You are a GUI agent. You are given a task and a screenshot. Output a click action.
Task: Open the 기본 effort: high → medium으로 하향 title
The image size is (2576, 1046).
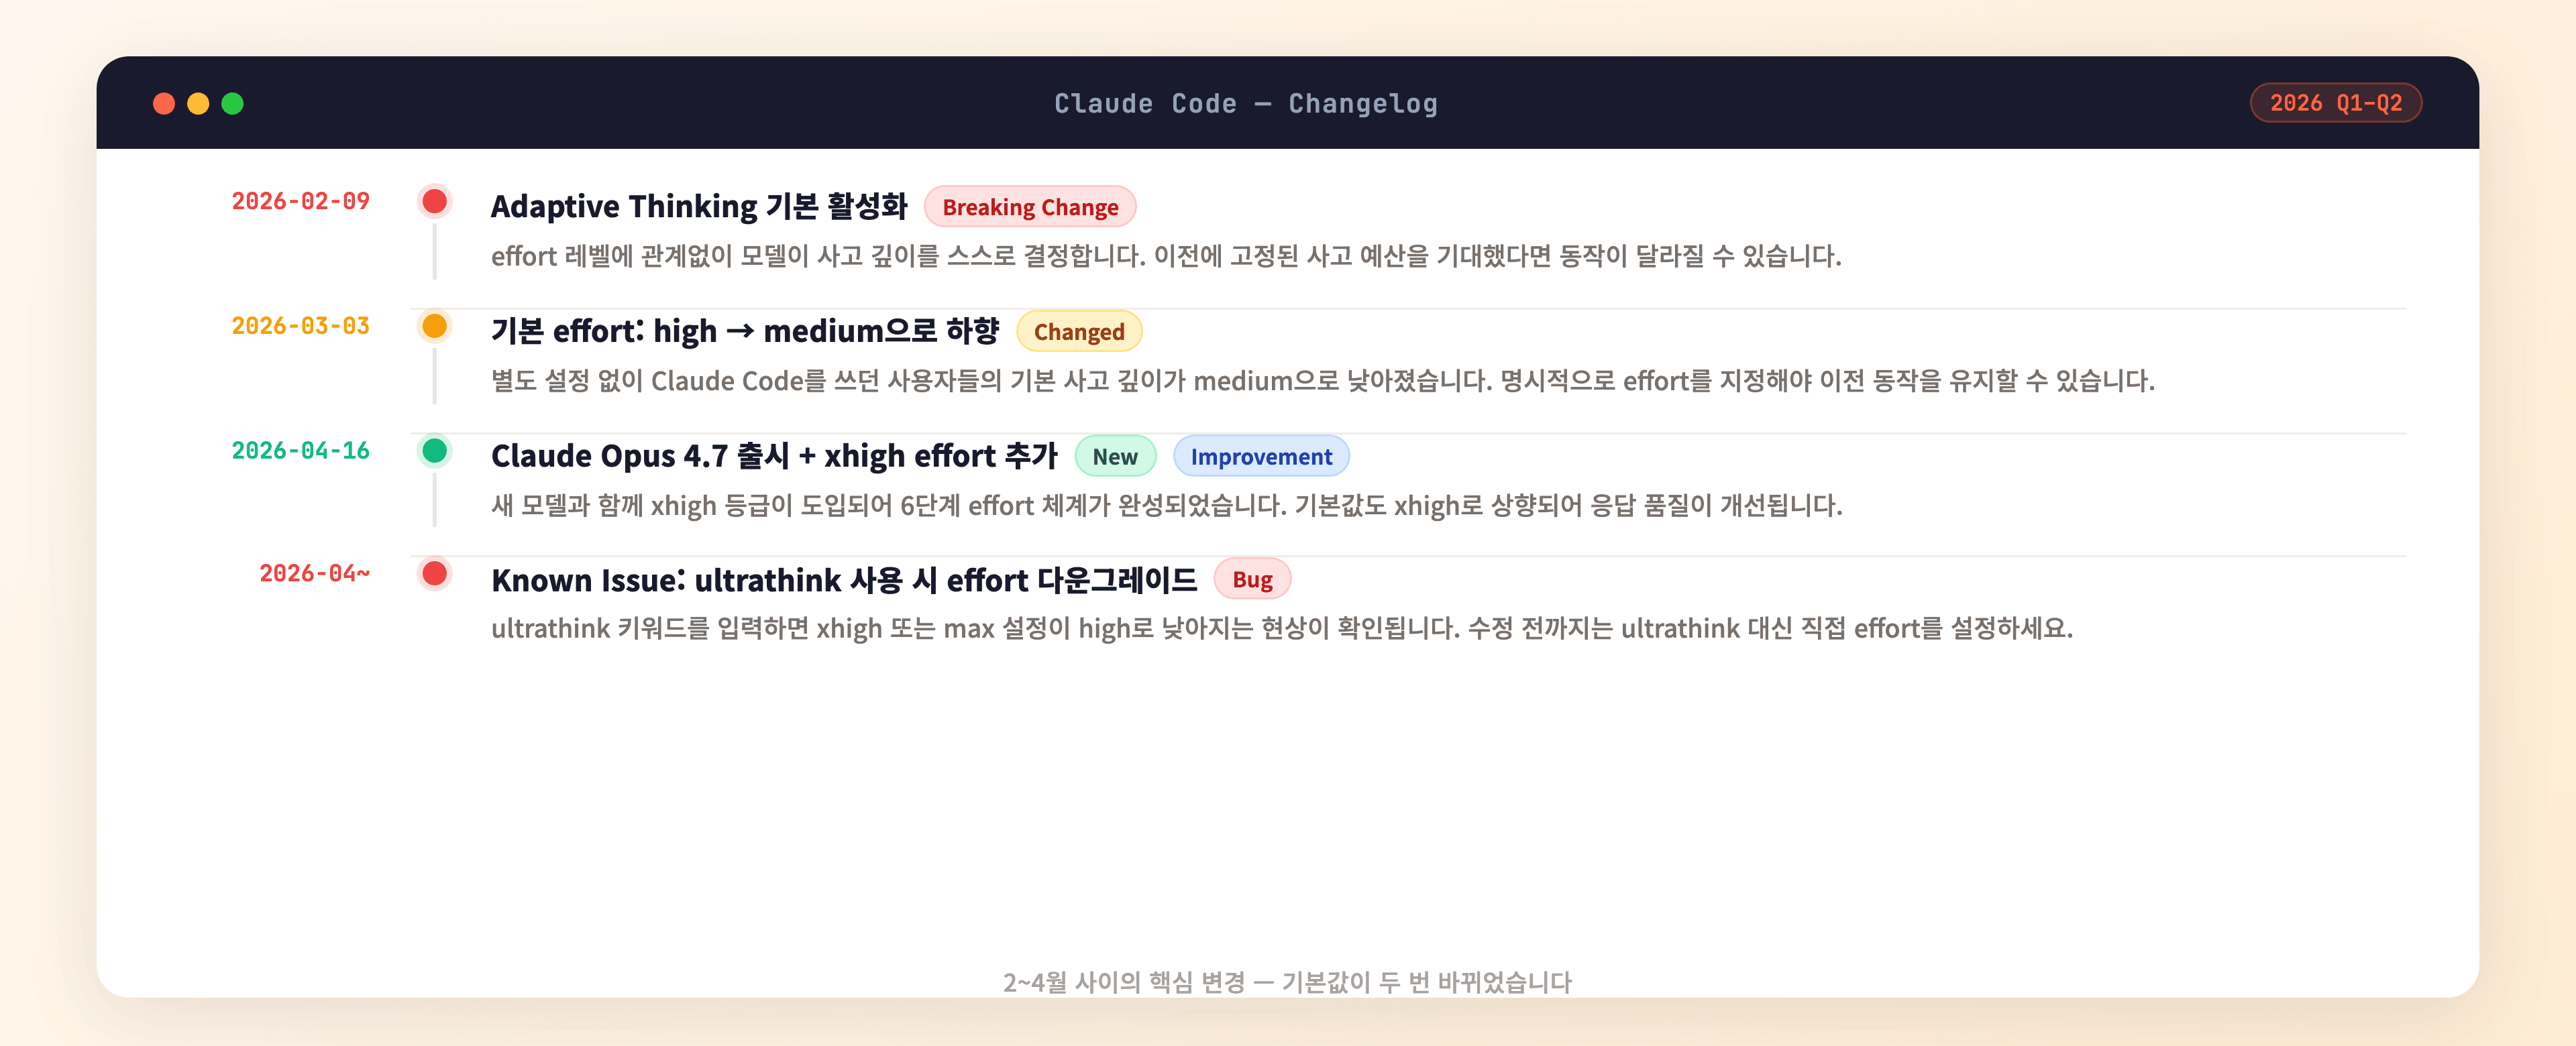(x=745, y=331)
